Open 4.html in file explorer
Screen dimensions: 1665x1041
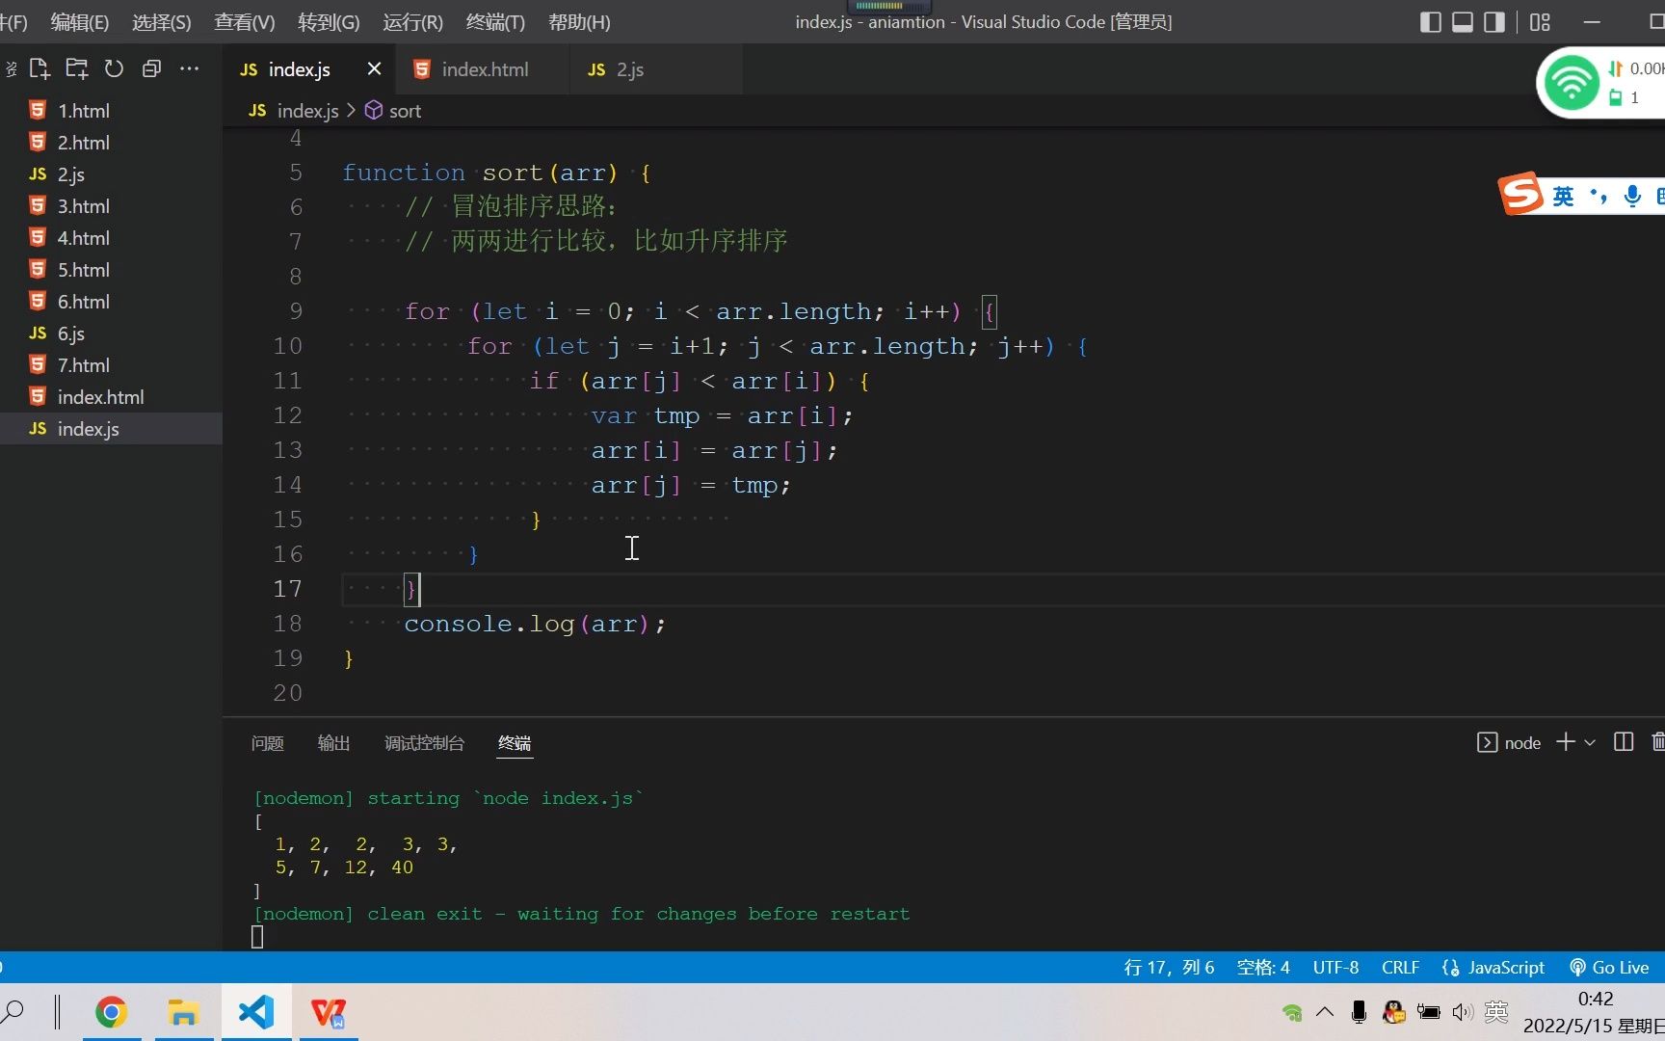pyautogui.click(x=111, y=238)
